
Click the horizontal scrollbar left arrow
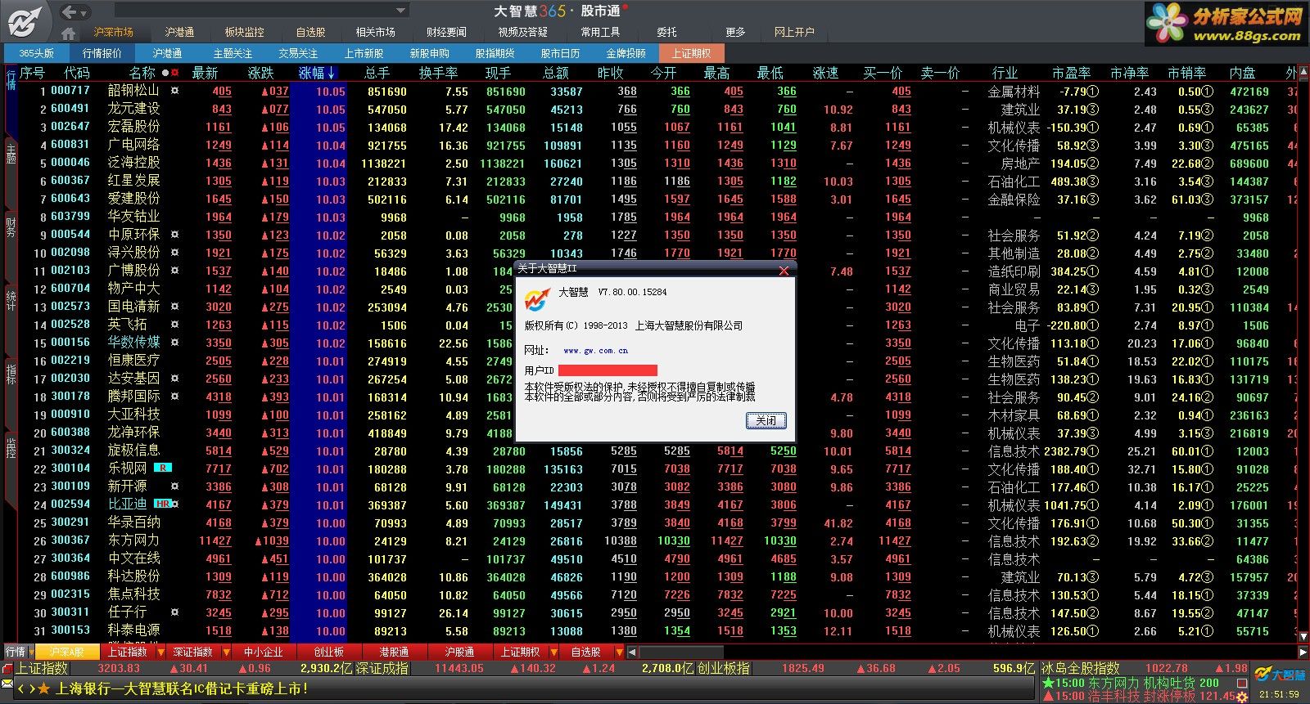point(632,652)
